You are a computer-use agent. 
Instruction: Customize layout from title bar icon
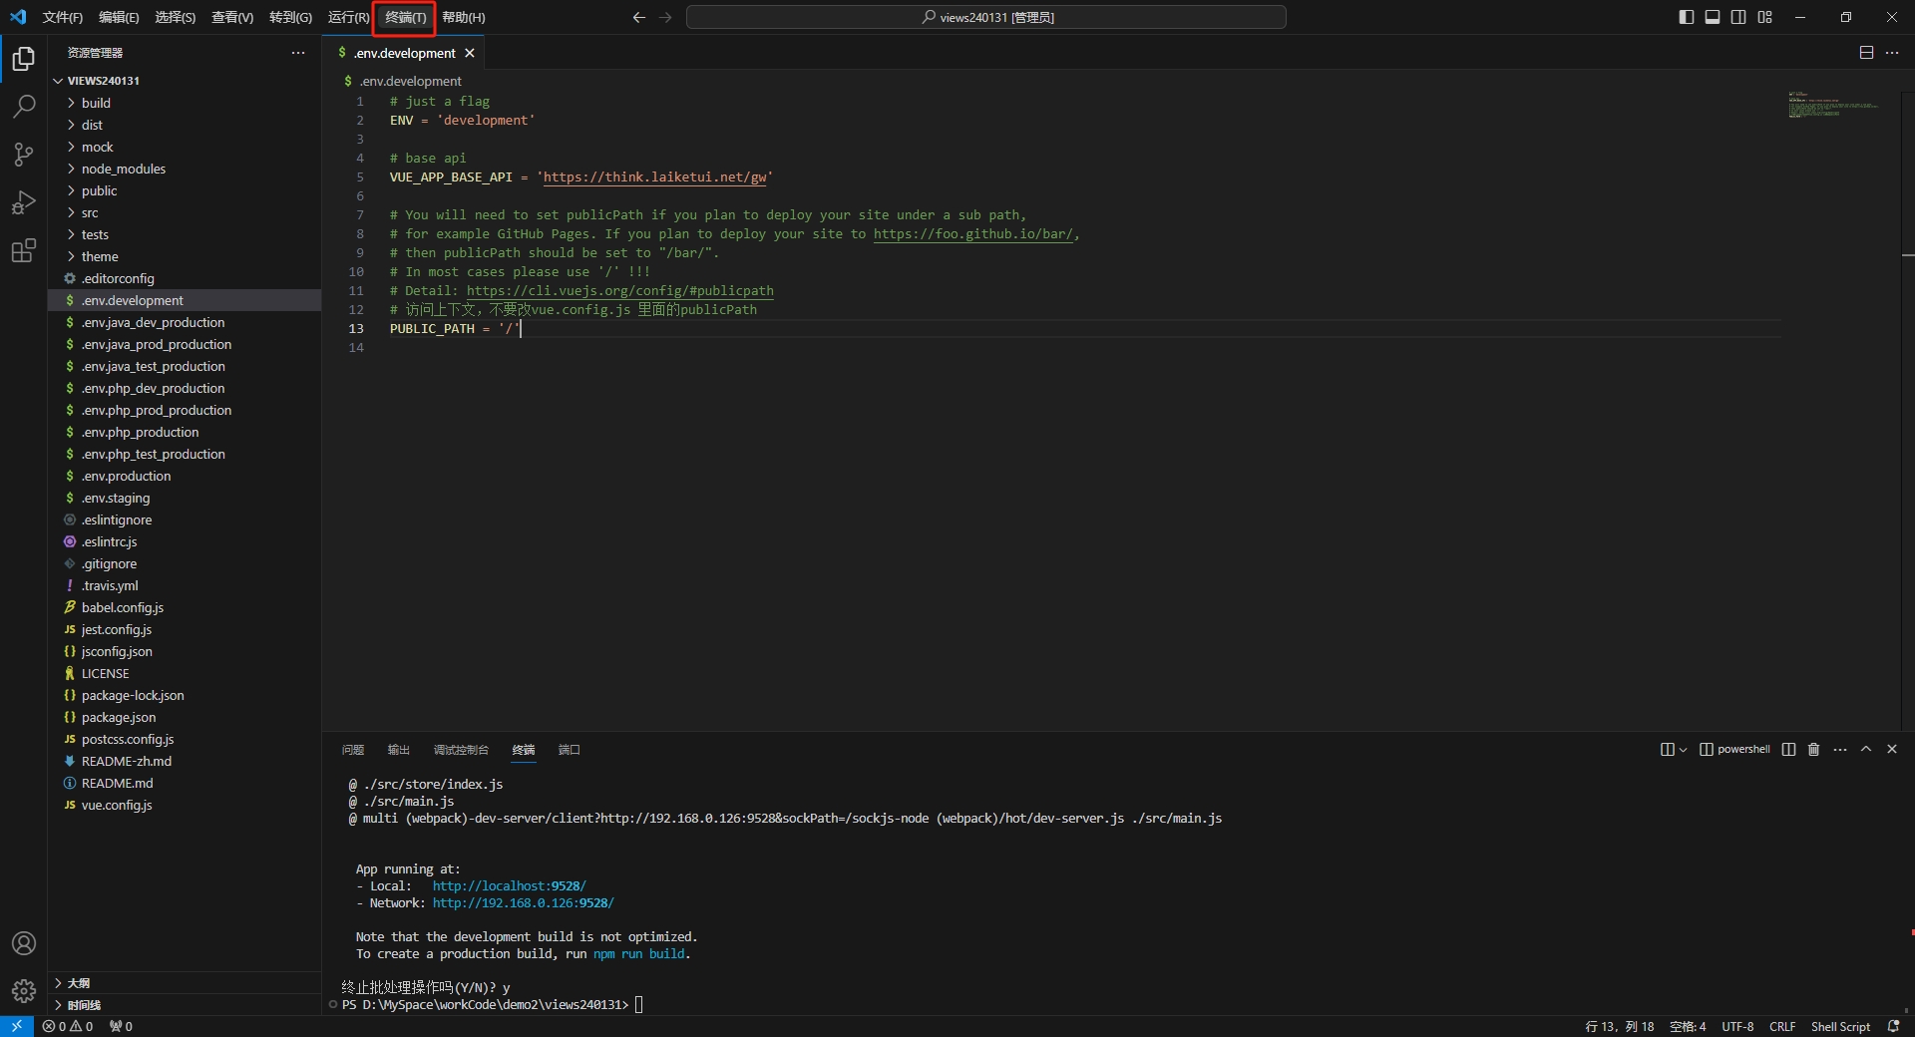tap(1764, 17)
